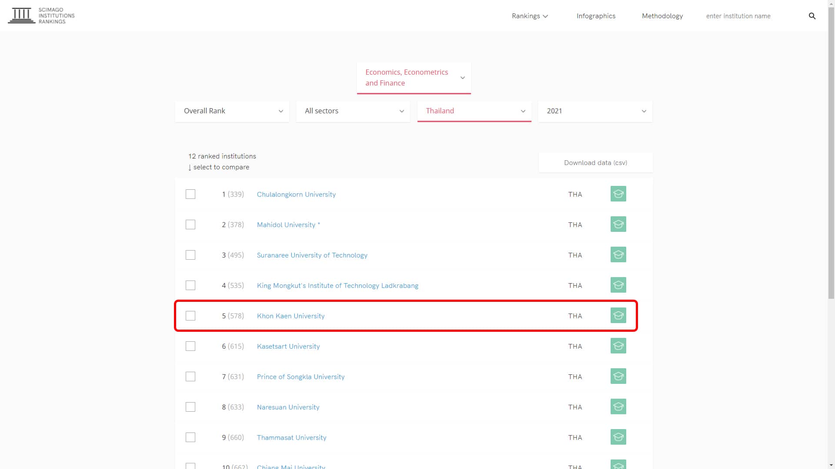Open Naresuan University link
This screenshot has height=469, width=835.
pyautogui.click(x=288, y=407)
